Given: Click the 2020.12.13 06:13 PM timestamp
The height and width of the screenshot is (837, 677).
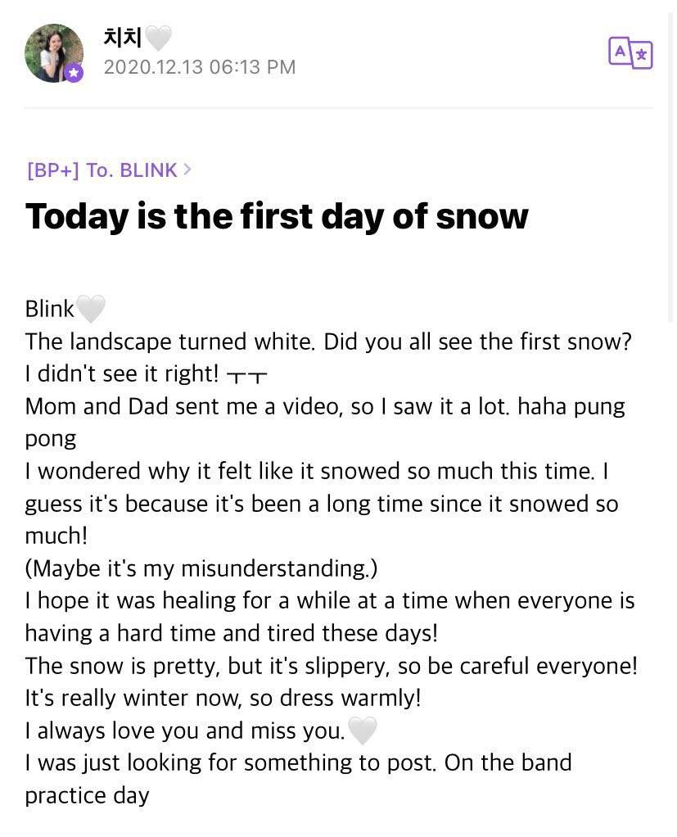Looking at the screenshot, I should pos(199,67).
